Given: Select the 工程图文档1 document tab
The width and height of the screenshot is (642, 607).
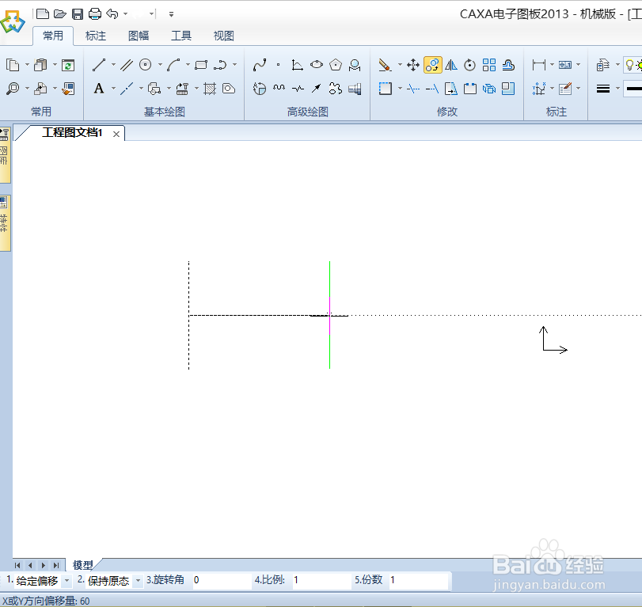Looking at the screenshot, I should [72, 133].
